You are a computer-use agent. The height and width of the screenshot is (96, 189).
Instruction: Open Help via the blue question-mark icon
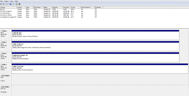click(11, 4)
